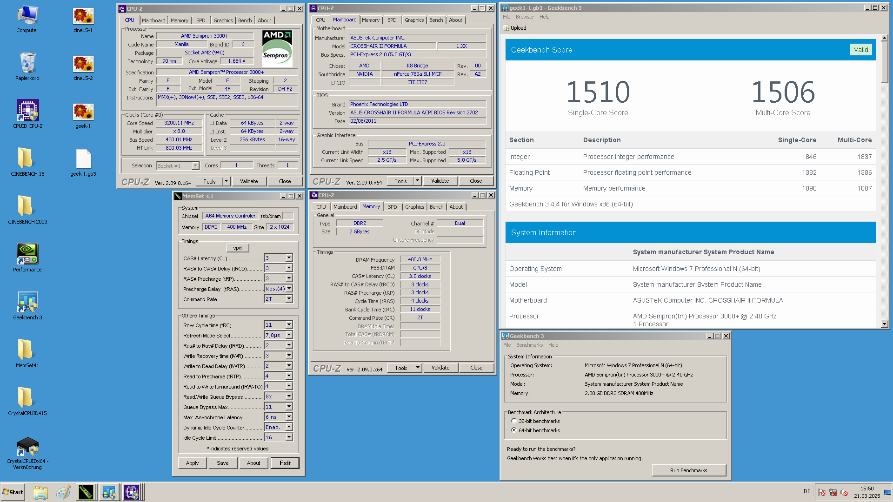Switch to MemSet taskbar icon

coord(86,492)
